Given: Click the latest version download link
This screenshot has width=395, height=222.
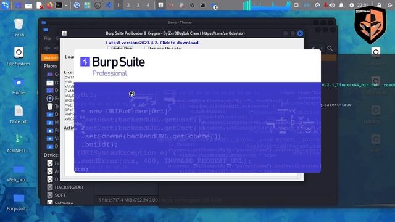Looking at the screenshot, I should coord(152,43).
